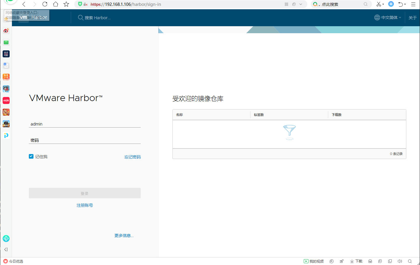
Task: Open the QR code icon in the address bar
Action: [286, 4]
